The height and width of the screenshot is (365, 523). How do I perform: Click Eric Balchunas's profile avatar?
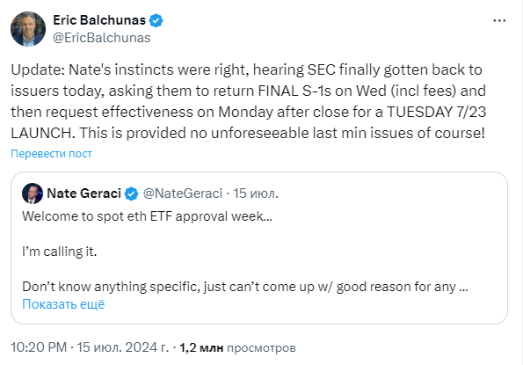point(28,29)
